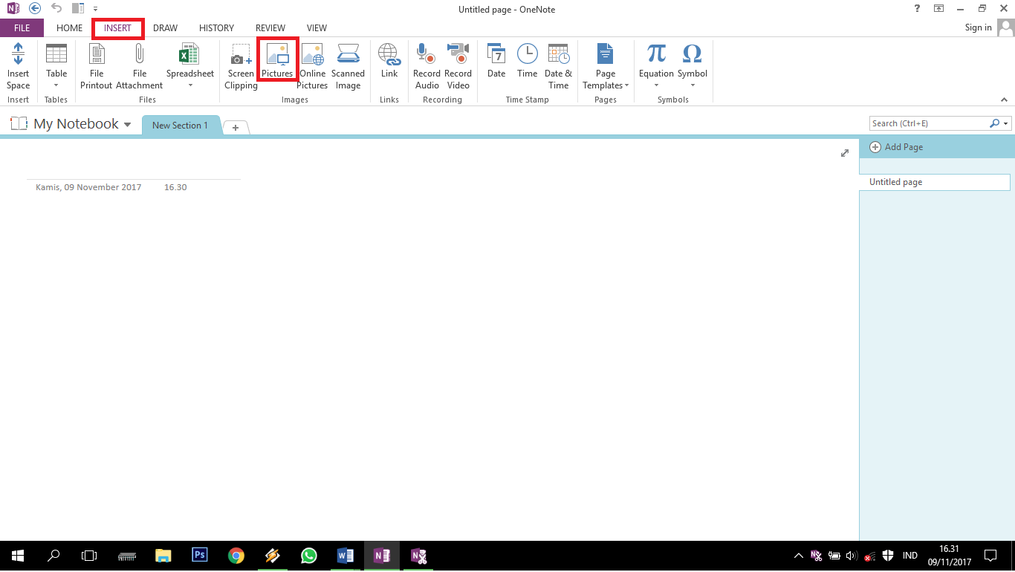
Task: Open the Table insert button
Action: pyautogui.click(x=56, y=66)
